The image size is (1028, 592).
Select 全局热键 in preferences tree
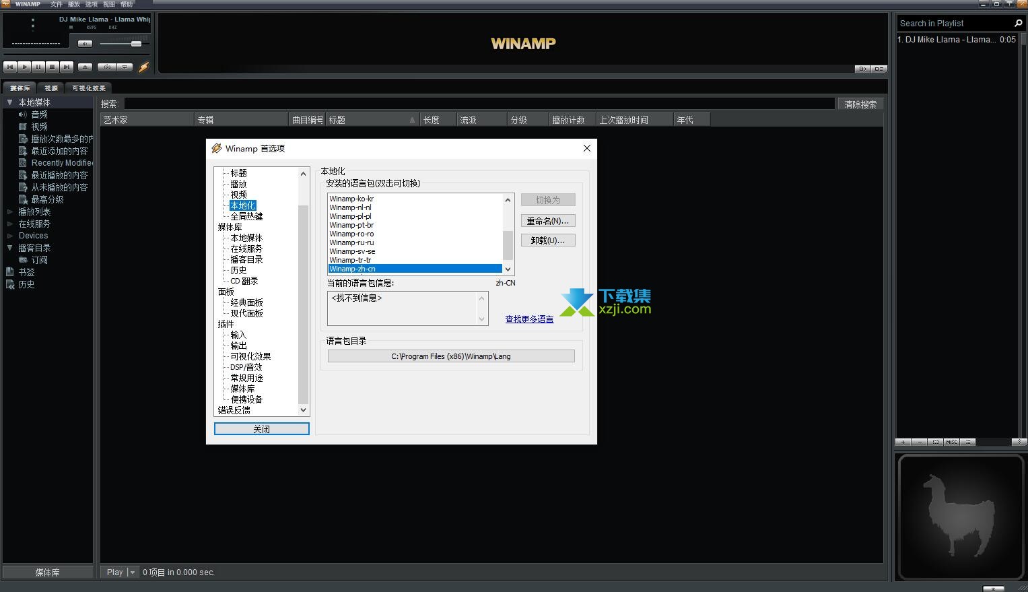(246, 216)
